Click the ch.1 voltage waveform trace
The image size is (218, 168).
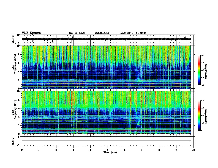coord(106,39)
